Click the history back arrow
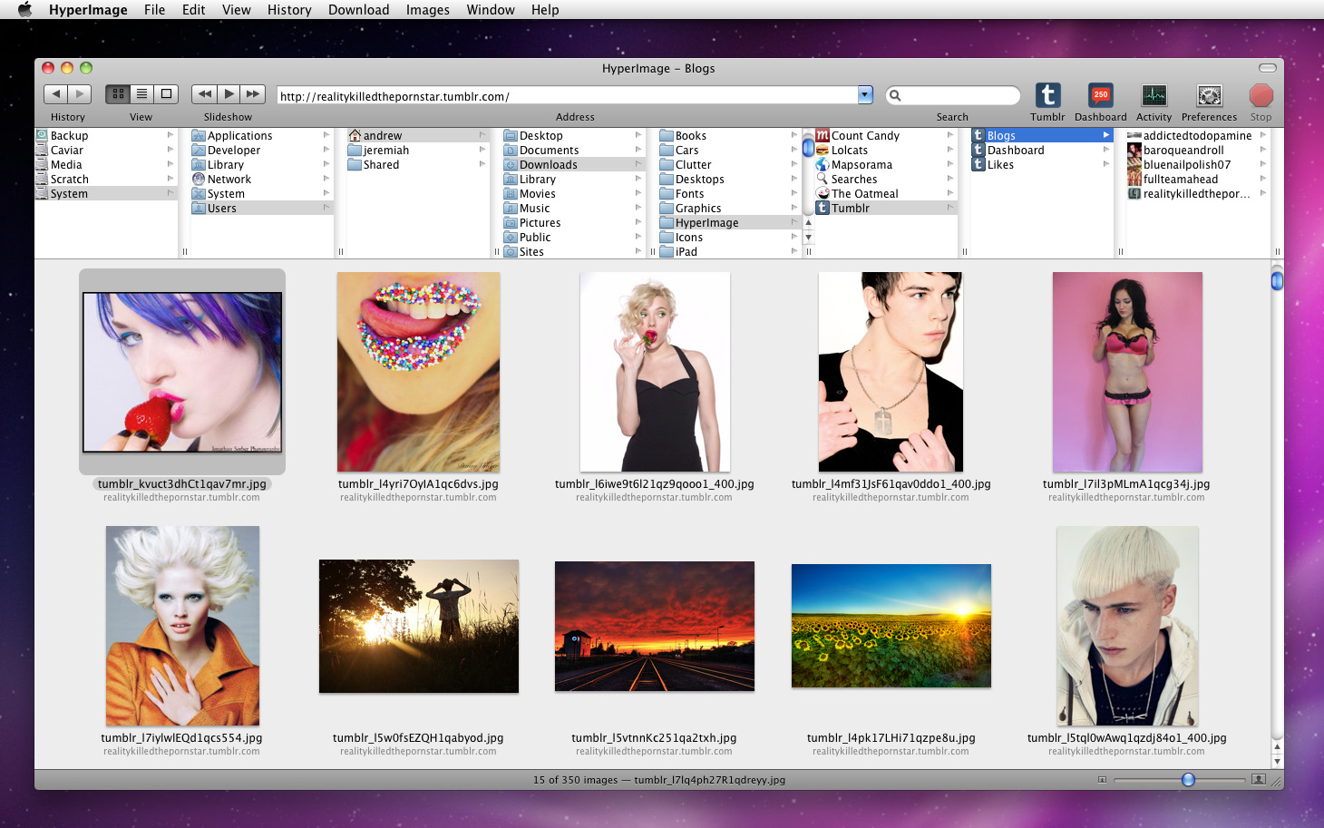Viewport: 1324px width, 828px height. tap(56, 93)
